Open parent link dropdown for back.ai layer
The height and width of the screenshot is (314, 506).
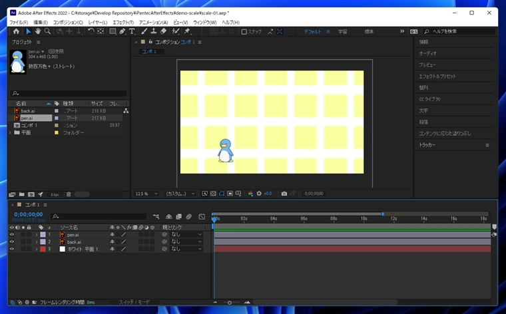pos(186,242)
